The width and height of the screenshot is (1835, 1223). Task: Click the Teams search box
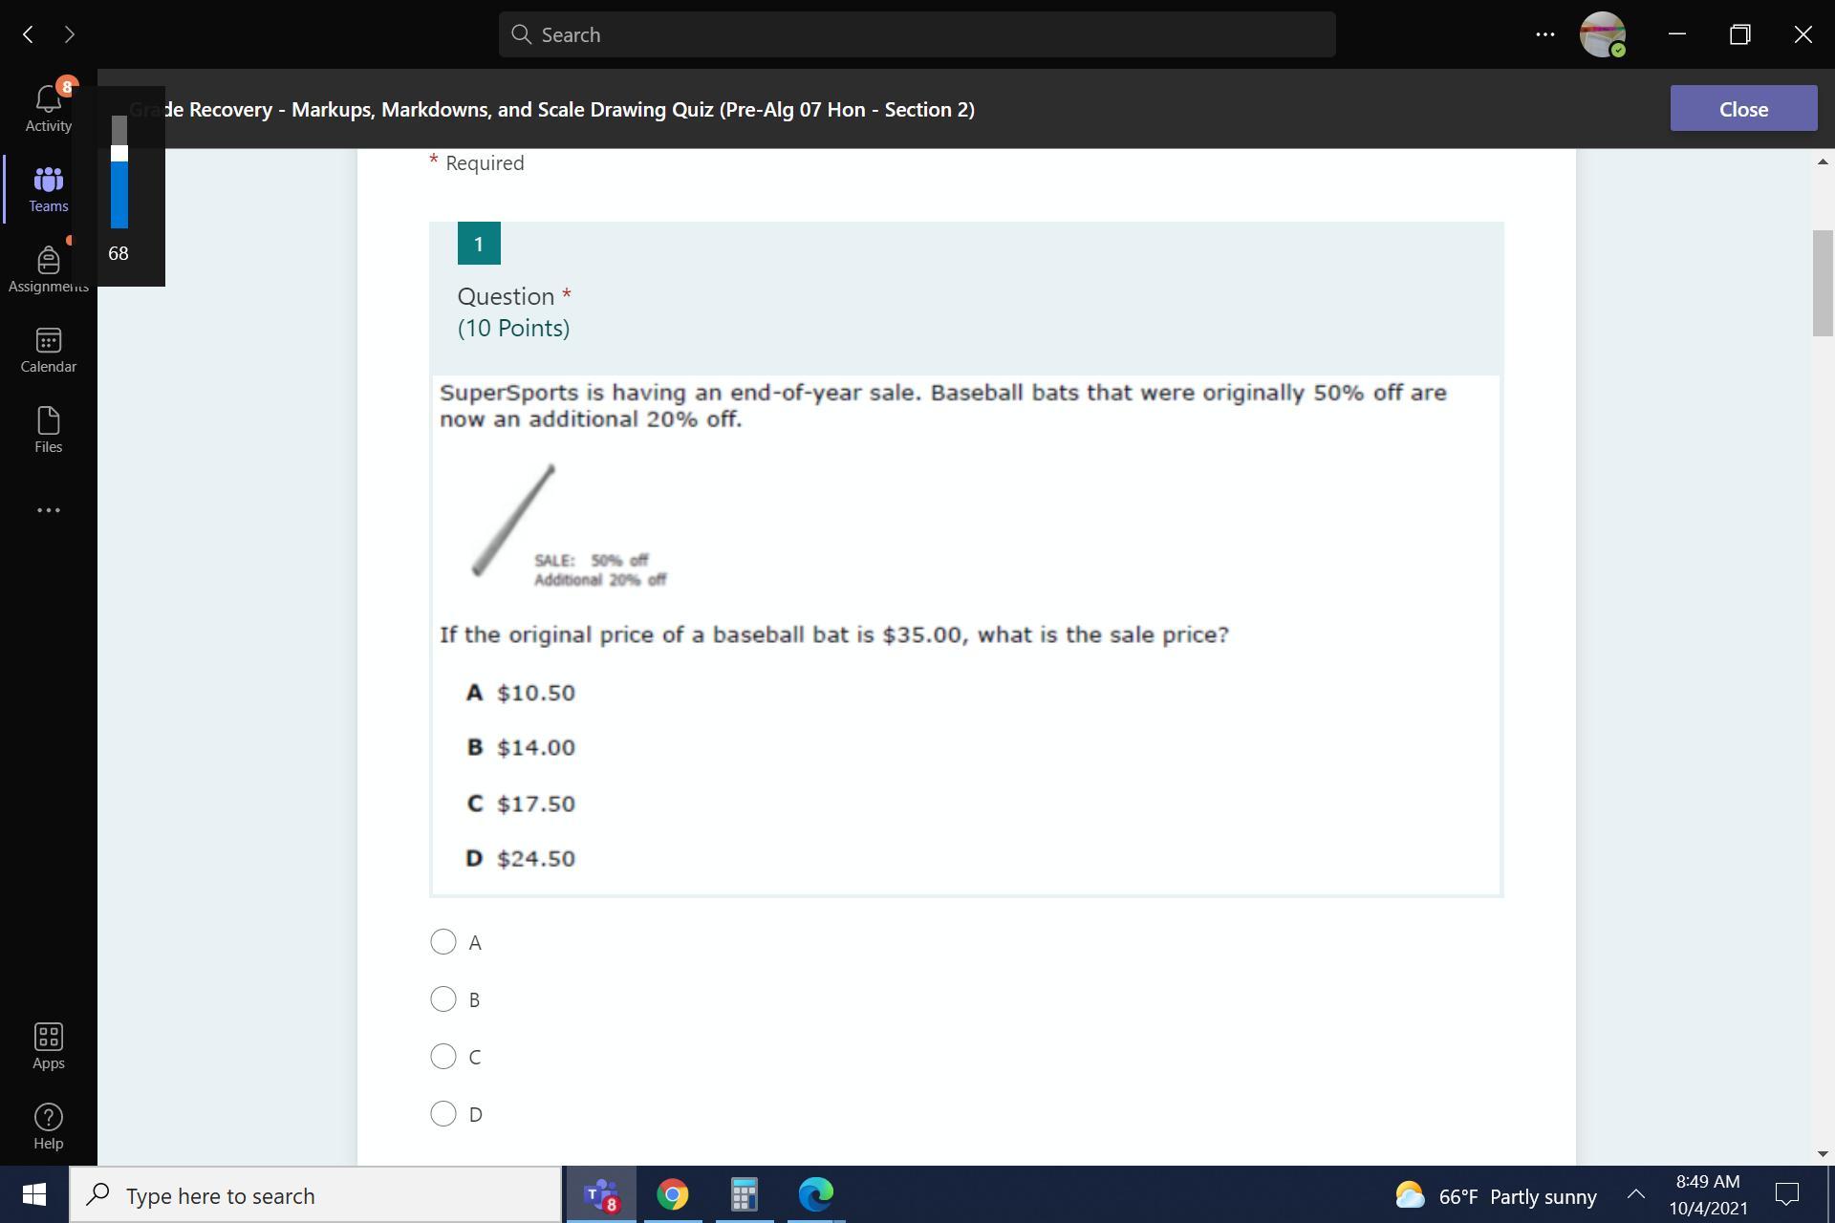(x=916, y=34)
